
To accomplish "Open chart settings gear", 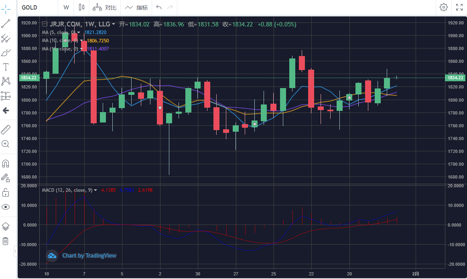I will [443, 7].
